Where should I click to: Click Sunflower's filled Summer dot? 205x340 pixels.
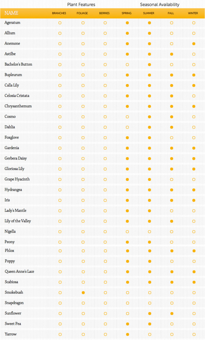click(x=150, y=313)
